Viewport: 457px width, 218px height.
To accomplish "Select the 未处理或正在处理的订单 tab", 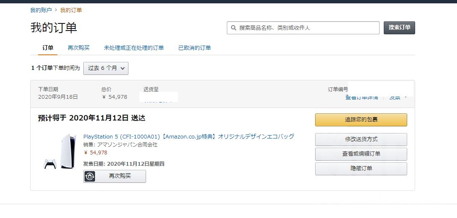I will pyautogui.click(x=134, y=48).
